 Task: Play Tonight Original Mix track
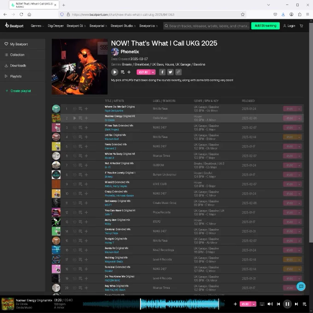pos(75,241)
